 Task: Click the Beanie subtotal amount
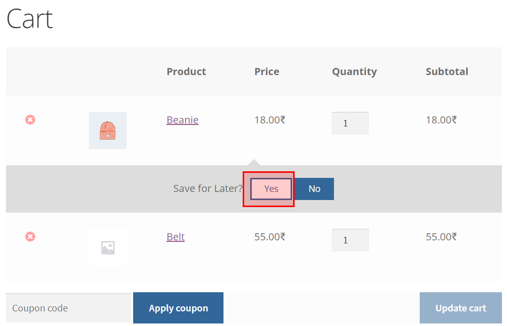(441, 120)
